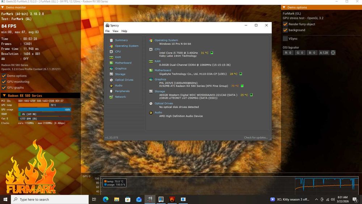Click the Graphics heading link in summary

pyautogui.click(x=160, y=79)
